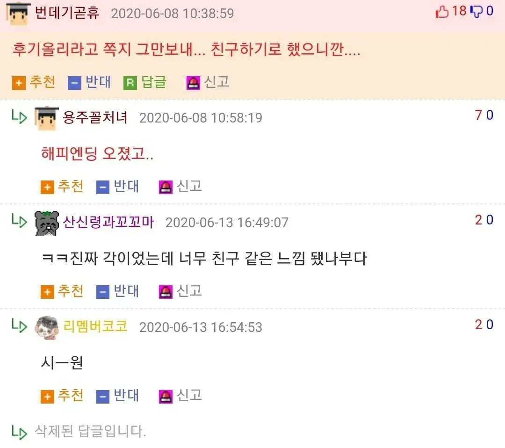Open 용주꼴처녀 username link
This screenshot has width=505, height=448.
coord(95,117)
